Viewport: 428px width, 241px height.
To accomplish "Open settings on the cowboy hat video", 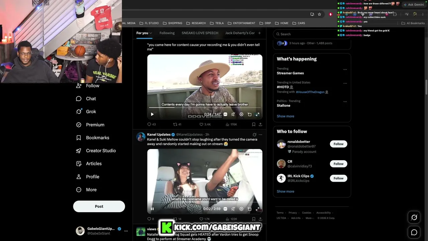I will [x=241, y=114].
